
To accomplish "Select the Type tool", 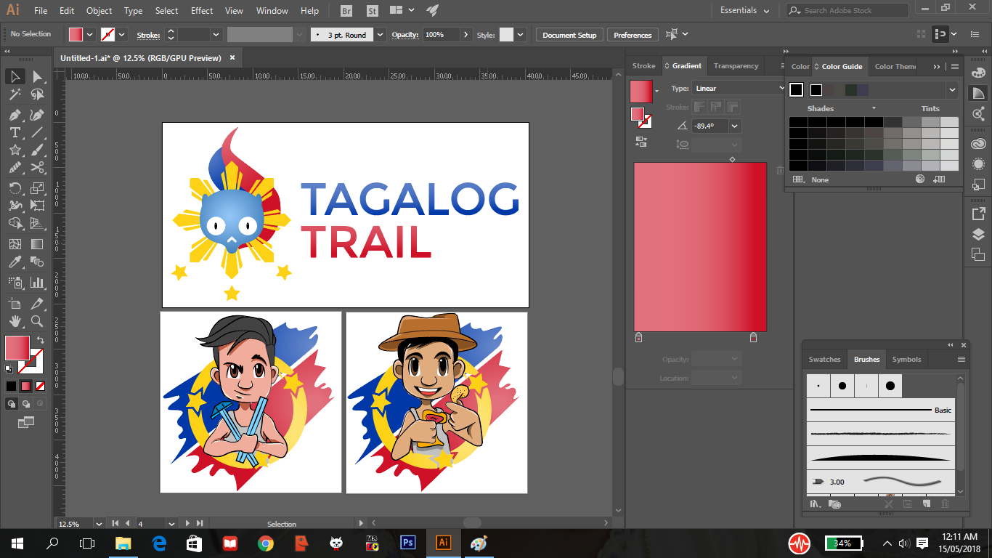I will (15, 132).
